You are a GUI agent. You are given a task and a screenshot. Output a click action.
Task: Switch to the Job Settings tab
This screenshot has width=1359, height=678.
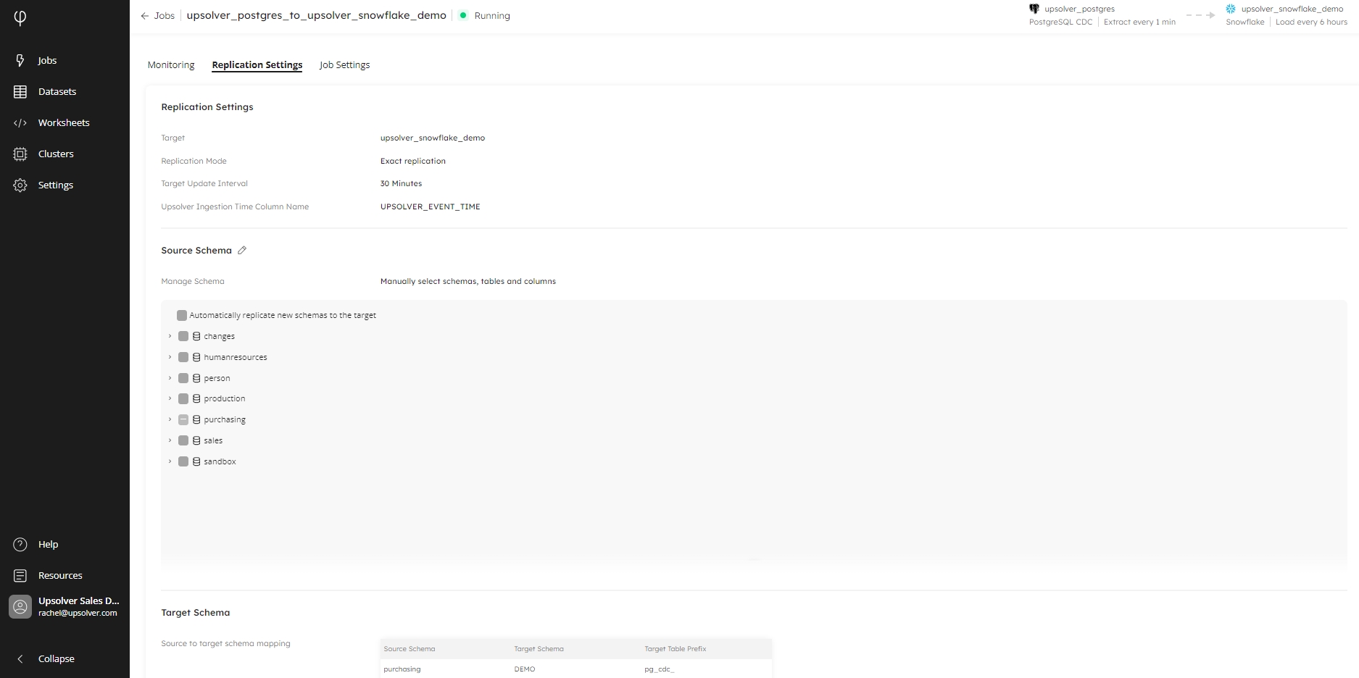344,64
